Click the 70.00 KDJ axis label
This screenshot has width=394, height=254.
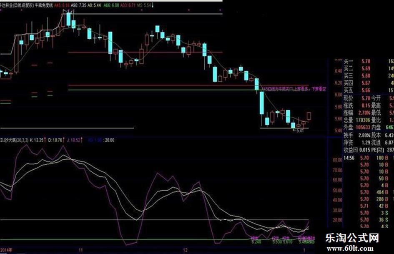pyautogui.click(x=337, y=170)
